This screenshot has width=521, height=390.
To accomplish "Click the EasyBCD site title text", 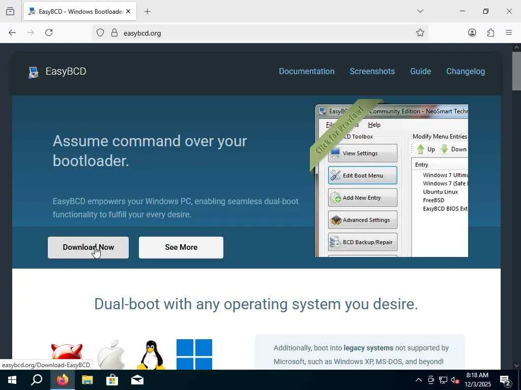I will (x=66, y=71).
